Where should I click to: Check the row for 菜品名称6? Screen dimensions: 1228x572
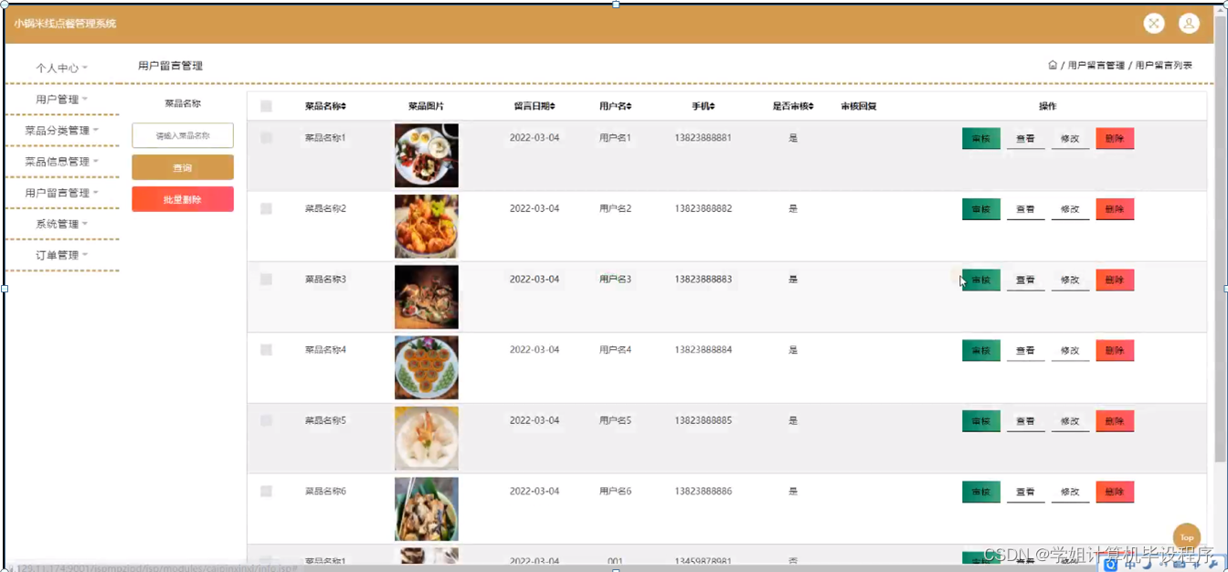click(266, 491)
